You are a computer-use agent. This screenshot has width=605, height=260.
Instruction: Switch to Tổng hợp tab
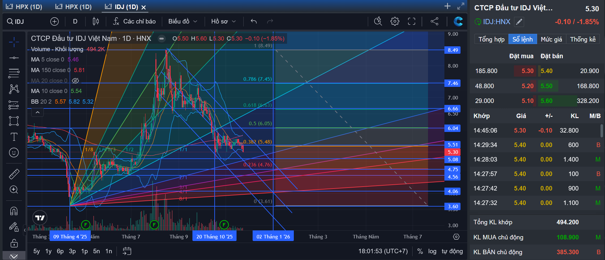[x=491, y=39]
